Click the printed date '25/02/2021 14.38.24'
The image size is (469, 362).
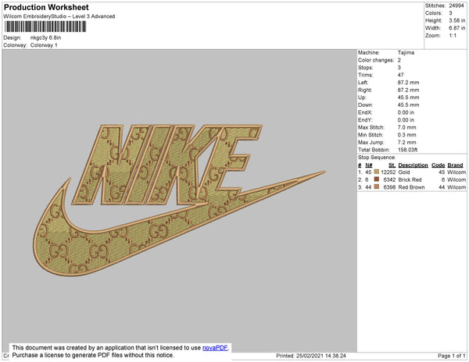click(x=321, y=356)
